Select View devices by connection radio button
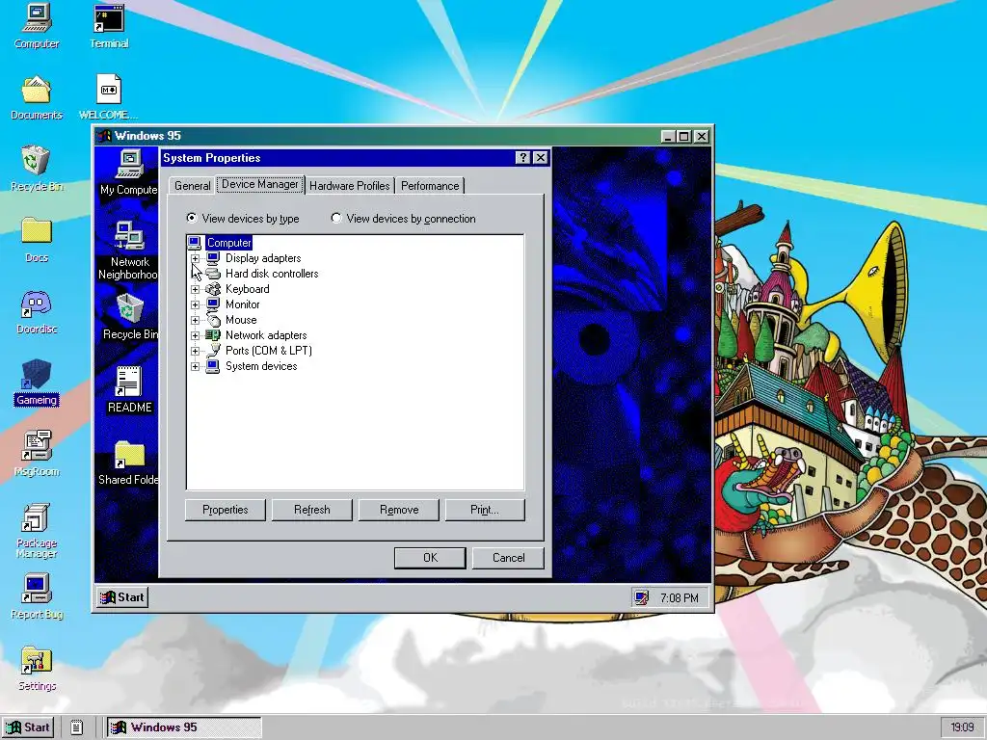The width and height of the screenshot is (987, 740). (x=336, y=218)
